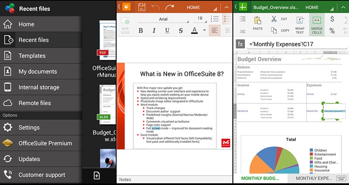Image resolution: width=349 pixels, height=185 pixels.
Task: Click the home house icon
Action: tap(7, 24)
